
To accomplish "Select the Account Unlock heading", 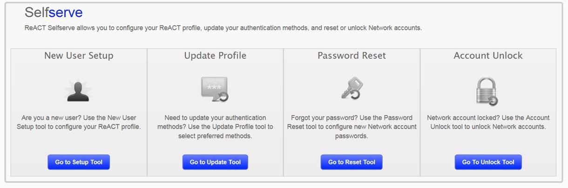I will tap(488, 56).
